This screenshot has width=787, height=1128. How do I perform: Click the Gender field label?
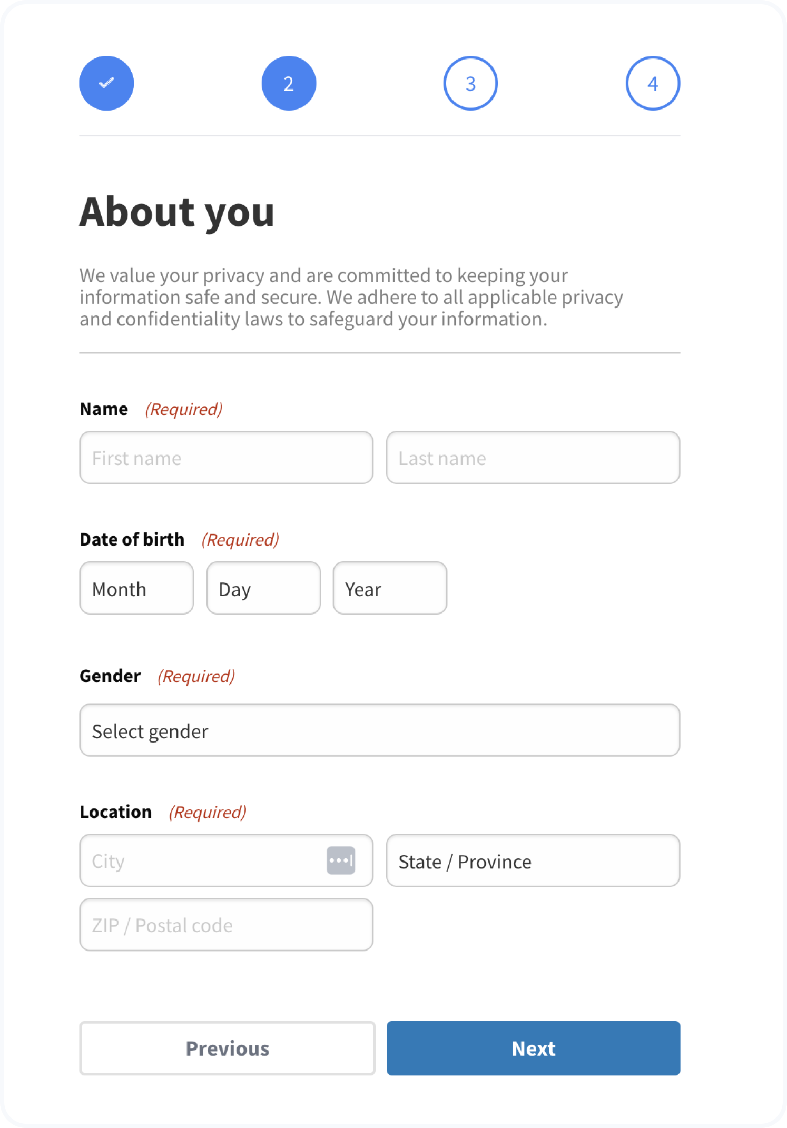(x=110, y=676)
